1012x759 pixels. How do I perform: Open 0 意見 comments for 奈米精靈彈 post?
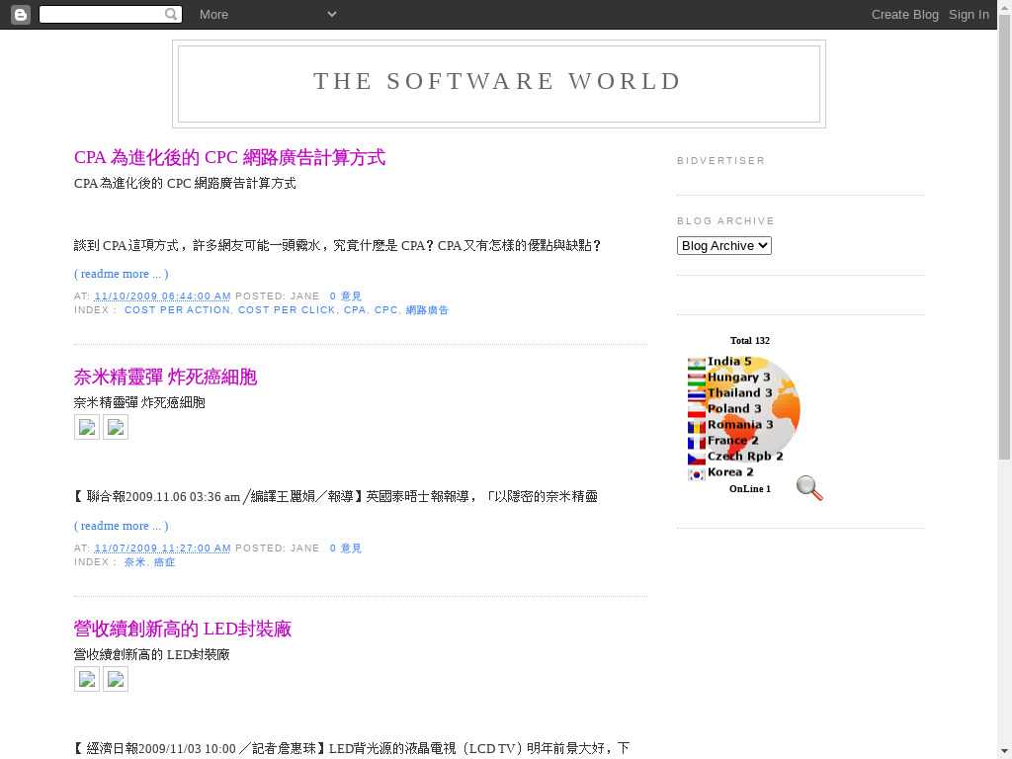point(345,548)
